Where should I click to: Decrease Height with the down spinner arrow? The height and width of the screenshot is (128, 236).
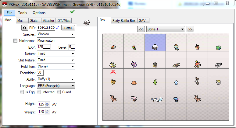coord(47,106)
